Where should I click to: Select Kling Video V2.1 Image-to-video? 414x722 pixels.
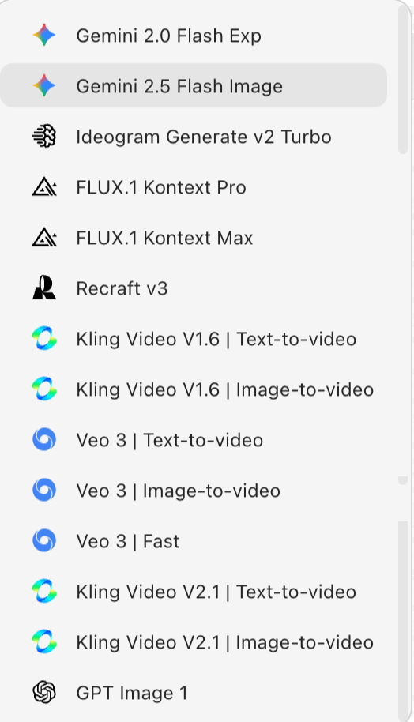[194, 642]
